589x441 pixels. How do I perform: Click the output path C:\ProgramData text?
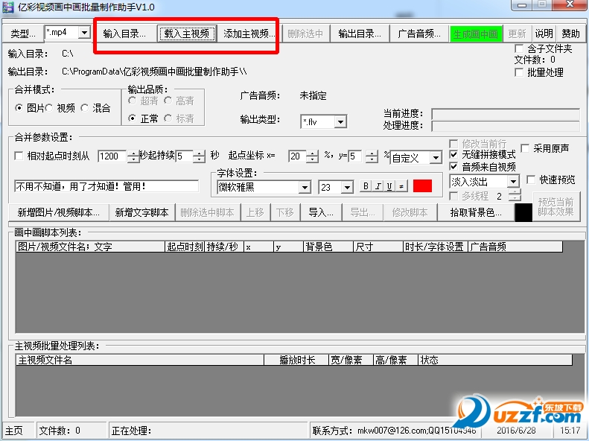click(154, 72)
